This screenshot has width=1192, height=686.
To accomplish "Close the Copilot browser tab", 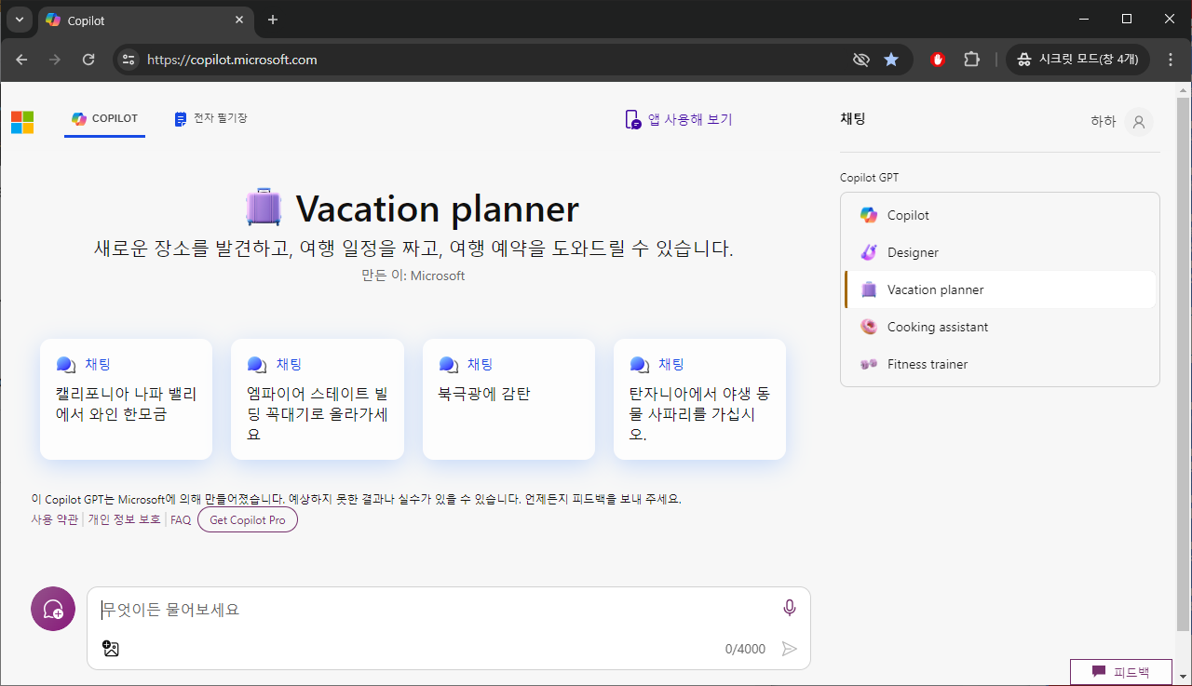I will point(239,20).
